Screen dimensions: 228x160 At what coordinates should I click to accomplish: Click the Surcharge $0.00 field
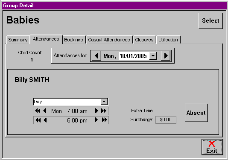(x=166, y=120)
